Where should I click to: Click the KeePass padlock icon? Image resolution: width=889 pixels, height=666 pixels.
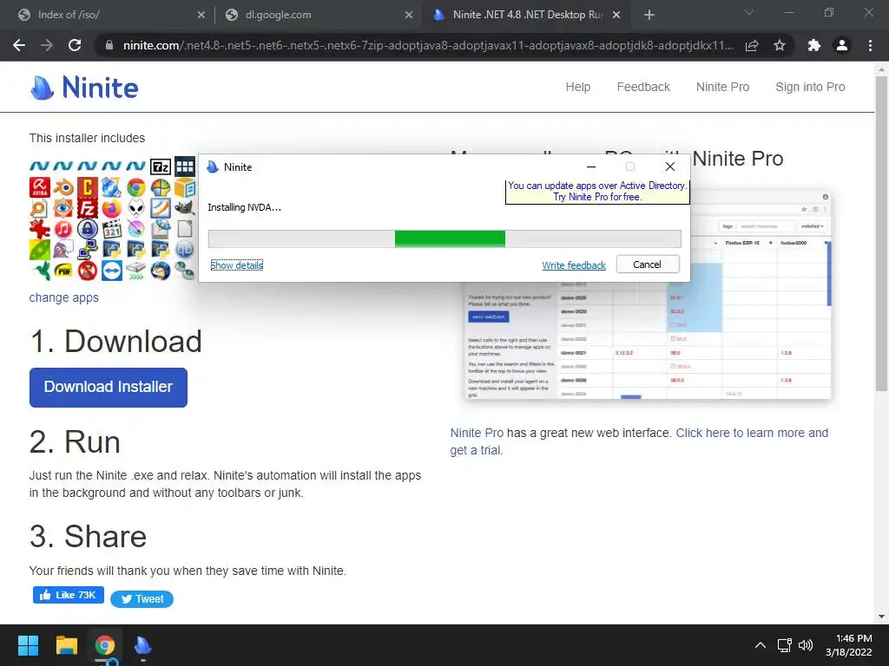click(88, 229)
